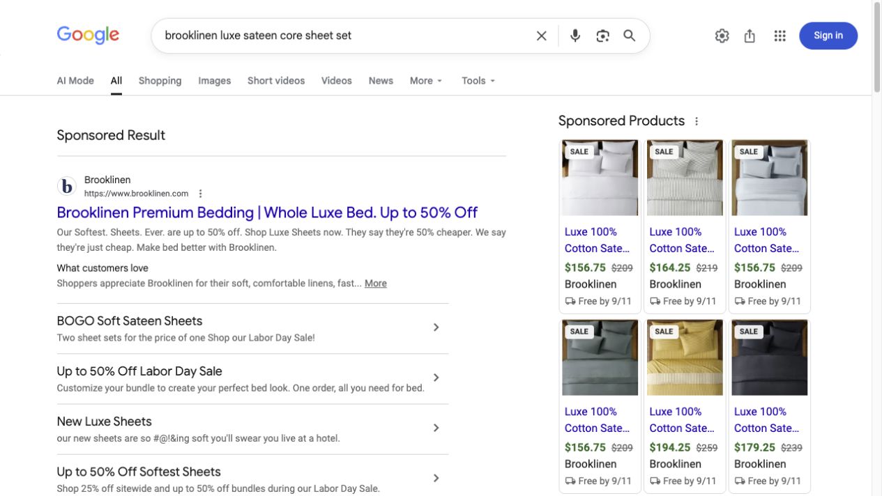Click the magnifying glass search icon
This screenshot has width=882, height=496.
[630, 36]
